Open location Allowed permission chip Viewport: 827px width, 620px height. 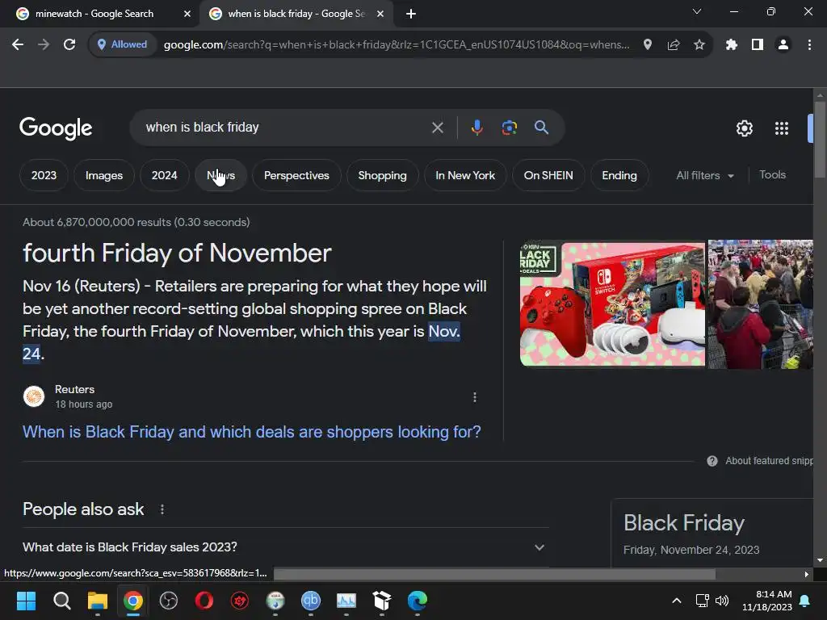point(123,45)
